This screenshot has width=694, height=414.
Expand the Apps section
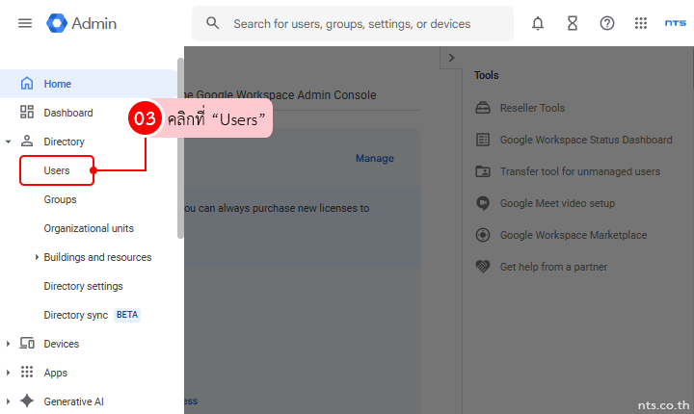(x=9, y=373)
